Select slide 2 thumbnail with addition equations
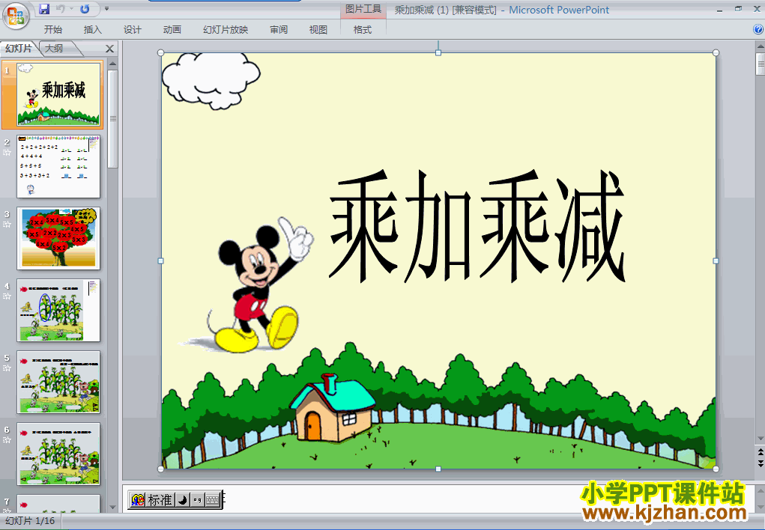Image resolution: width=765 pixels, height=530 pixels. tap(58, 166)
